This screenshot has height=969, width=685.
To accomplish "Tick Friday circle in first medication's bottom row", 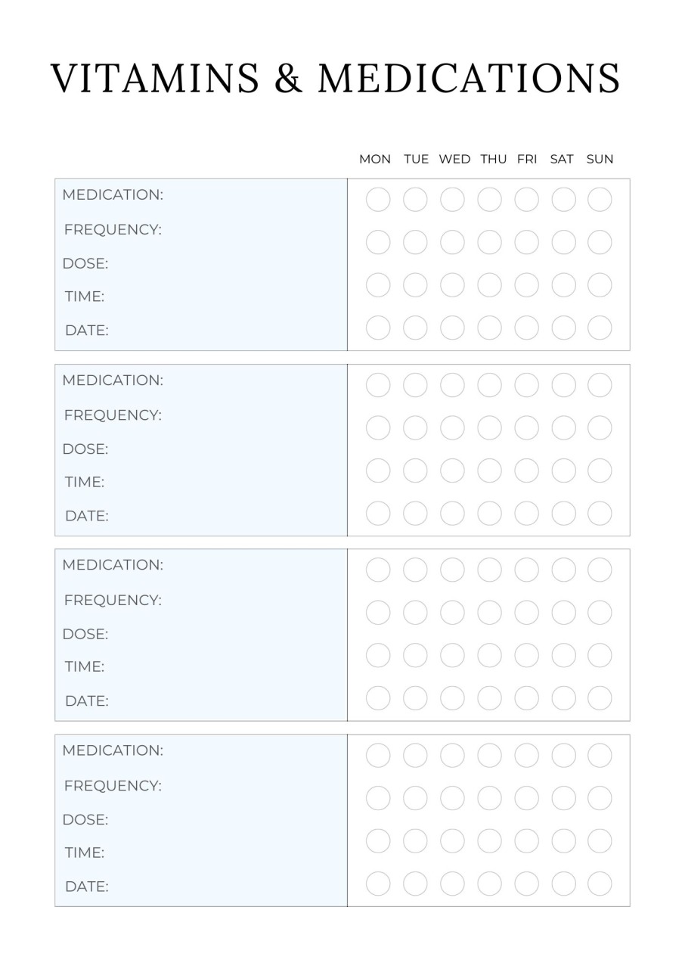I will click(x=526, y=328).
